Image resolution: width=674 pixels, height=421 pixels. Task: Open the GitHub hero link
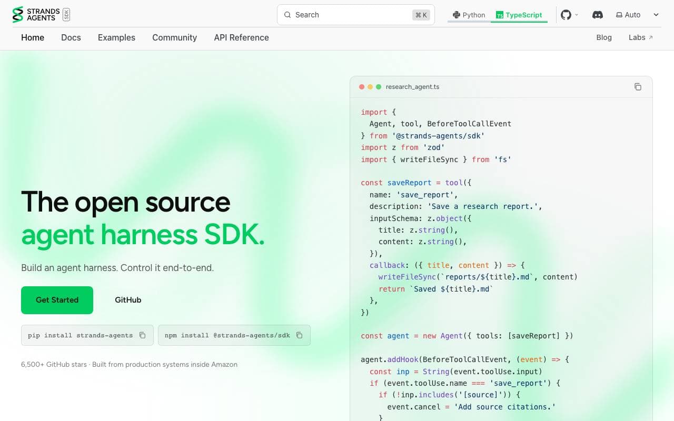128,300
